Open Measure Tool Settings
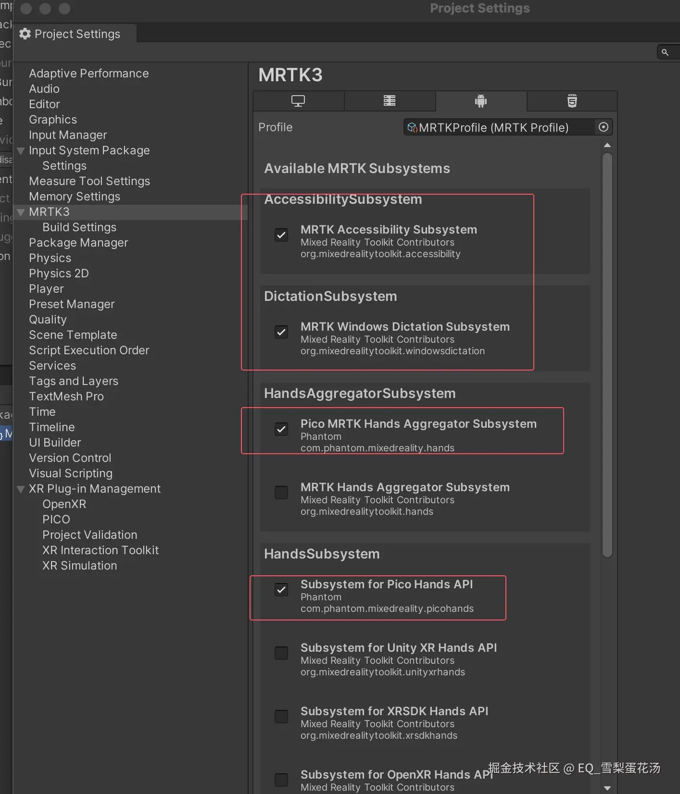The height and width of the screenshot is (794, 680). coord(89,181)
